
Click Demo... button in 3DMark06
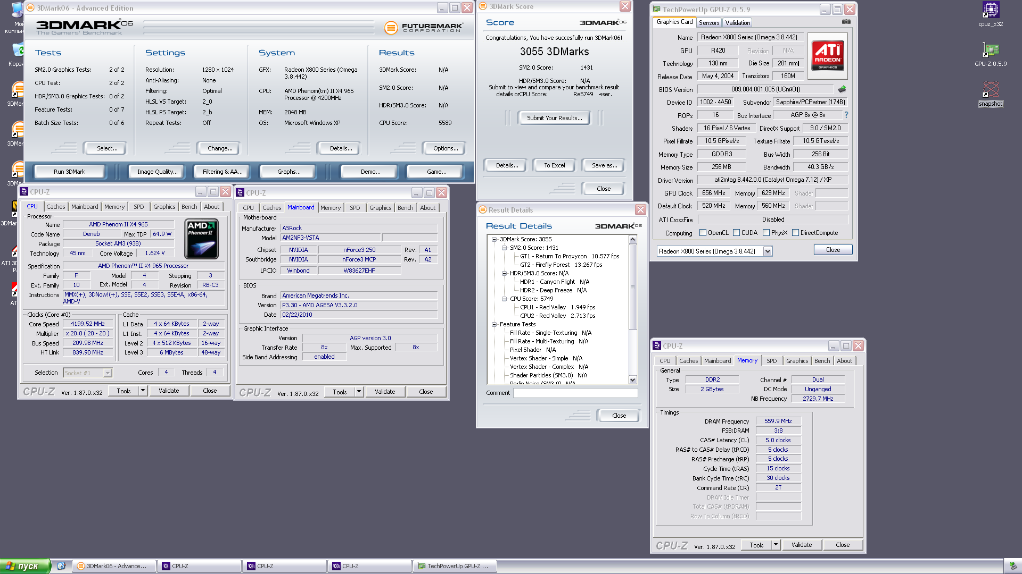[370, 172]
